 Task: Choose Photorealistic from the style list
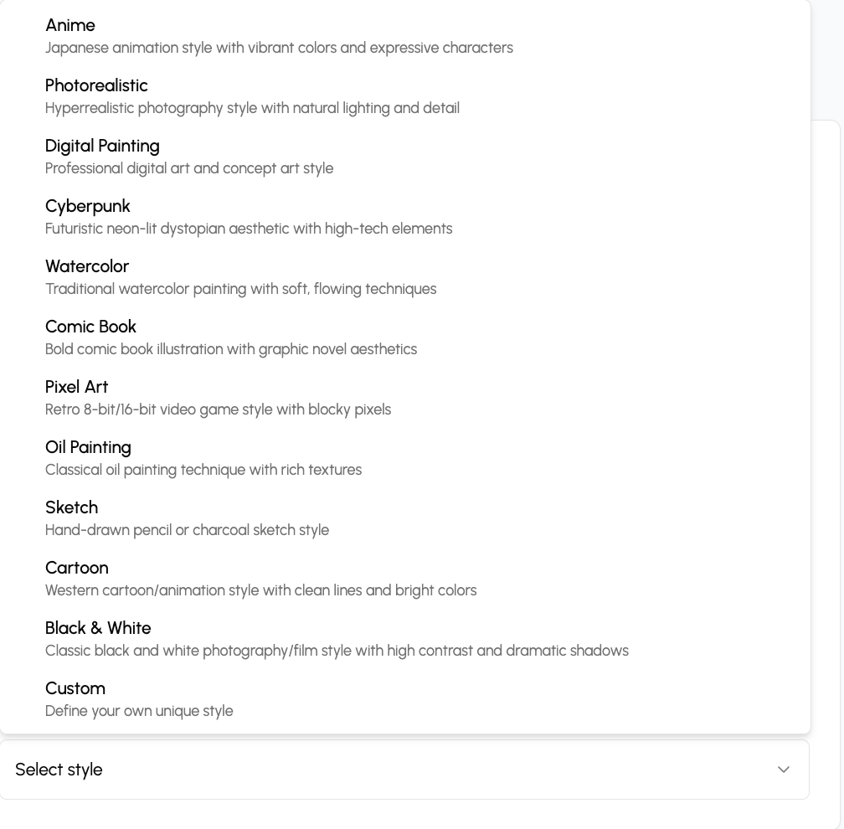(x=404, y=96)
